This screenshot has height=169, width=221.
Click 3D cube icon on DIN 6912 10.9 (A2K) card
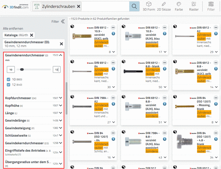click(123, 26)
